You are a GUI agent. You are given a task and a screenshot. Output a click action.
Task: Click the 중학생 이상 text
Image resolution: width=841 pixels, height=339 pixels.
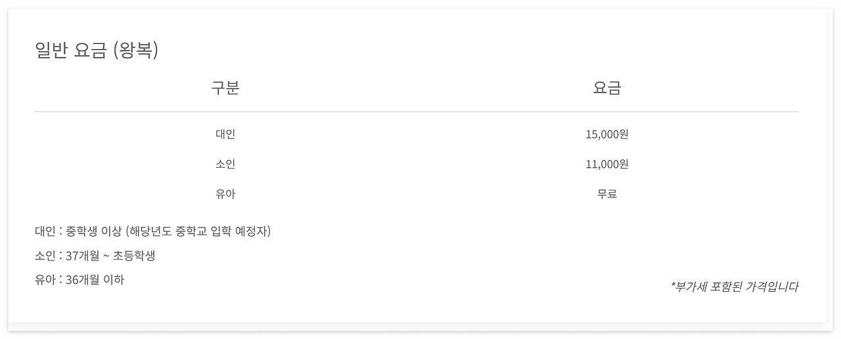tap(94, 231)
